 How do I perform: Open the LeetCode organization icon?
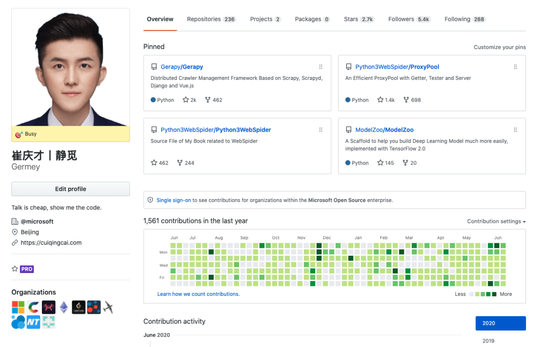click(x=79, y=307)
